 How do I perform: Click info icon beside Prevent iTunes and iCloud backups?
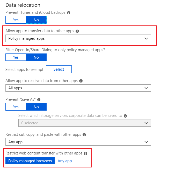click(x=68, y=12)
